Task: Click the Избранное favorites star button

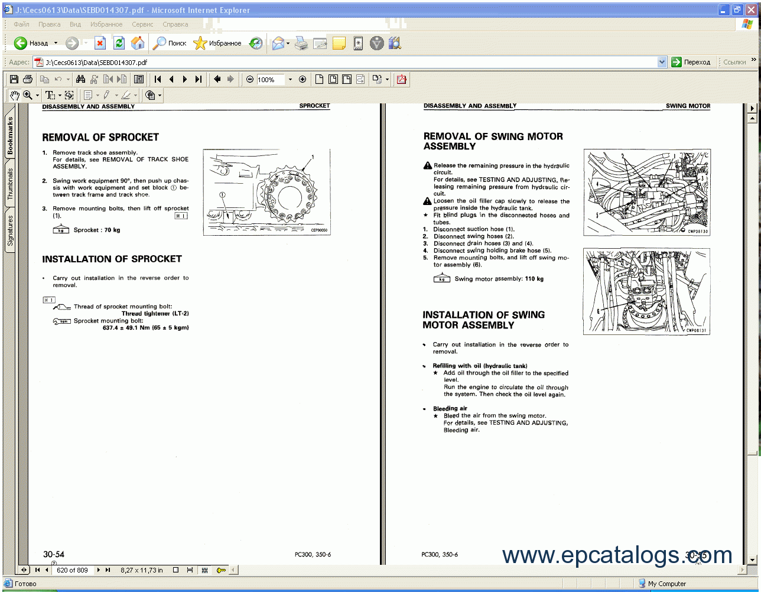Action: click(x=218, y=43)
